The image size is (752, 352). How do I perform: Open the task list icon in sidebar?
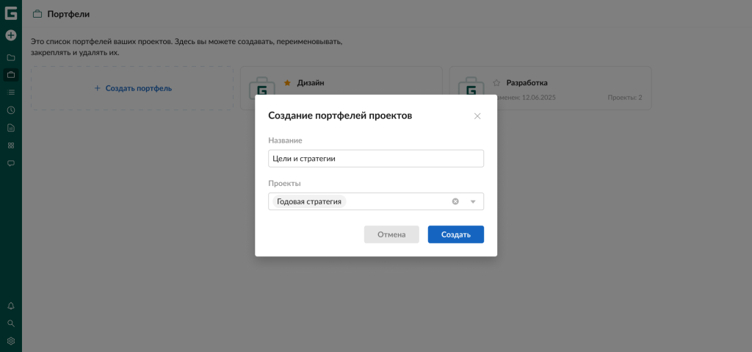point(10,92)
